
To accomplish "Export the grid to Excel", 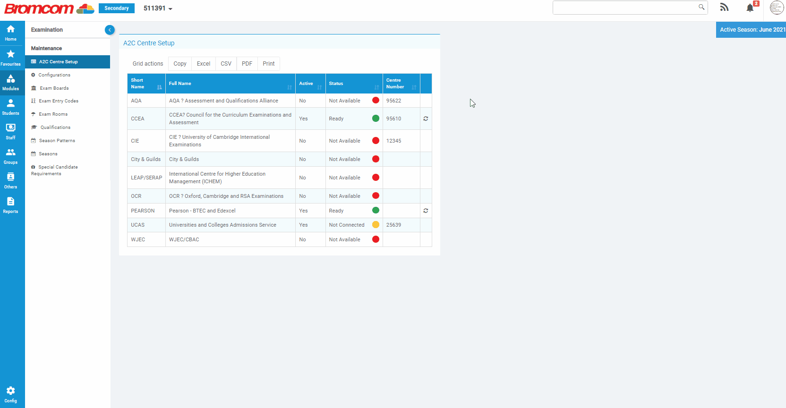I will pos(204,64).
